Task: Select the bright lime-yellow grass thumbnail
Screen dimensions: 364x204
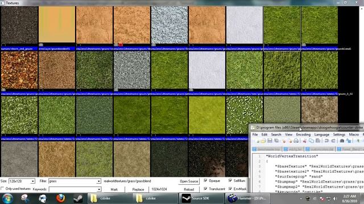Action: 207,115
